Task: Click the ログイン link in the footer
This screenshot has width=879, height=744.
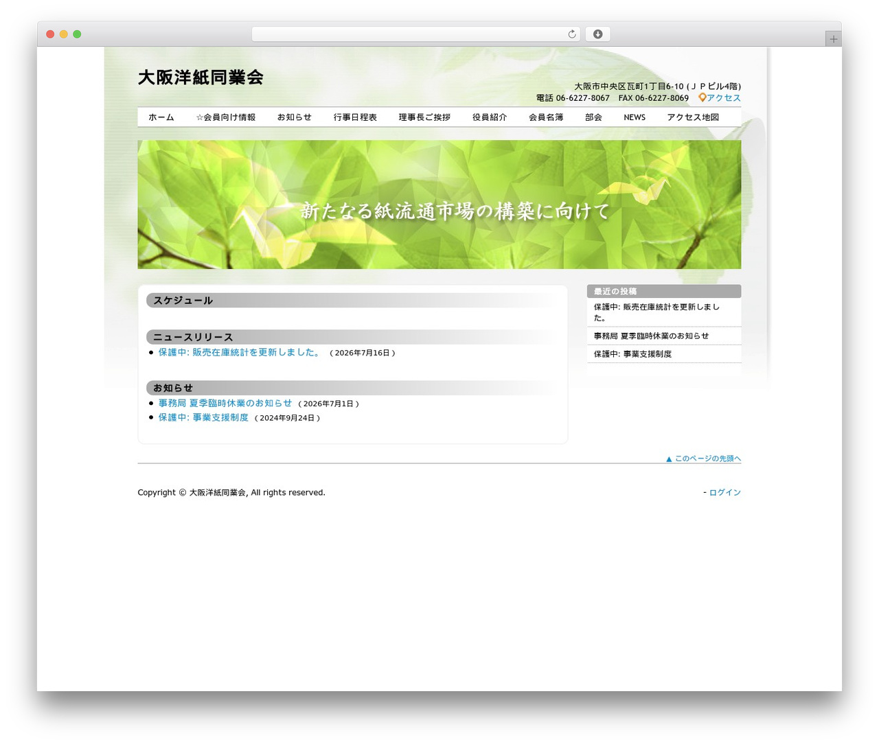Action: (724, 492)
